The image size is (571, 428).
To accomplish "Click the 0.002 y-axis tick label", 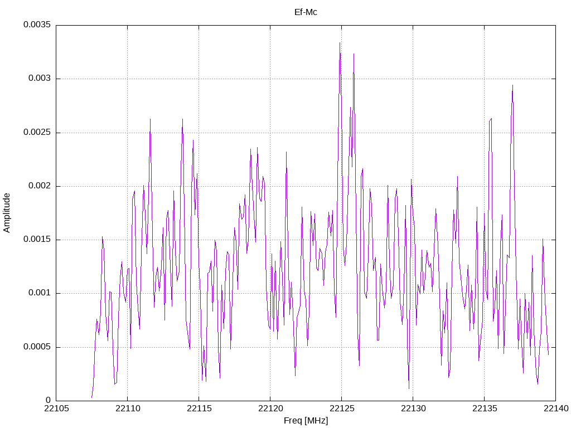I will tap(40, 186).
